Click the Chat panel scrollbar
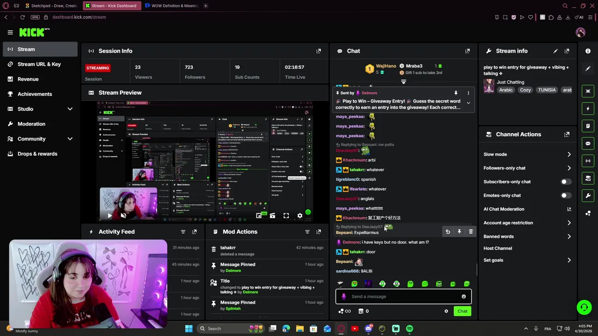This screenshot has height=336, width=598. pos(477,269)
